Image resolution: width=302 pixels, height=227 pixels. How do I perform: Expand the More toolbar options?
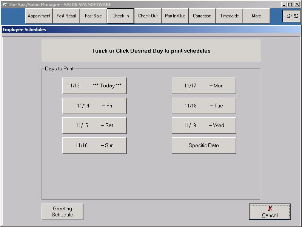point(256,16)
